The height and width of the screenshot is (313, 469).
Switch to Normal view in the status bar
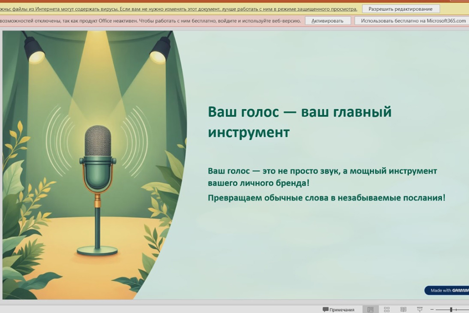point(371,309)
